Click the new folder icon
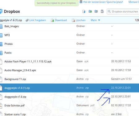This screenshot has width=139, height=116. tap(90, 11)
